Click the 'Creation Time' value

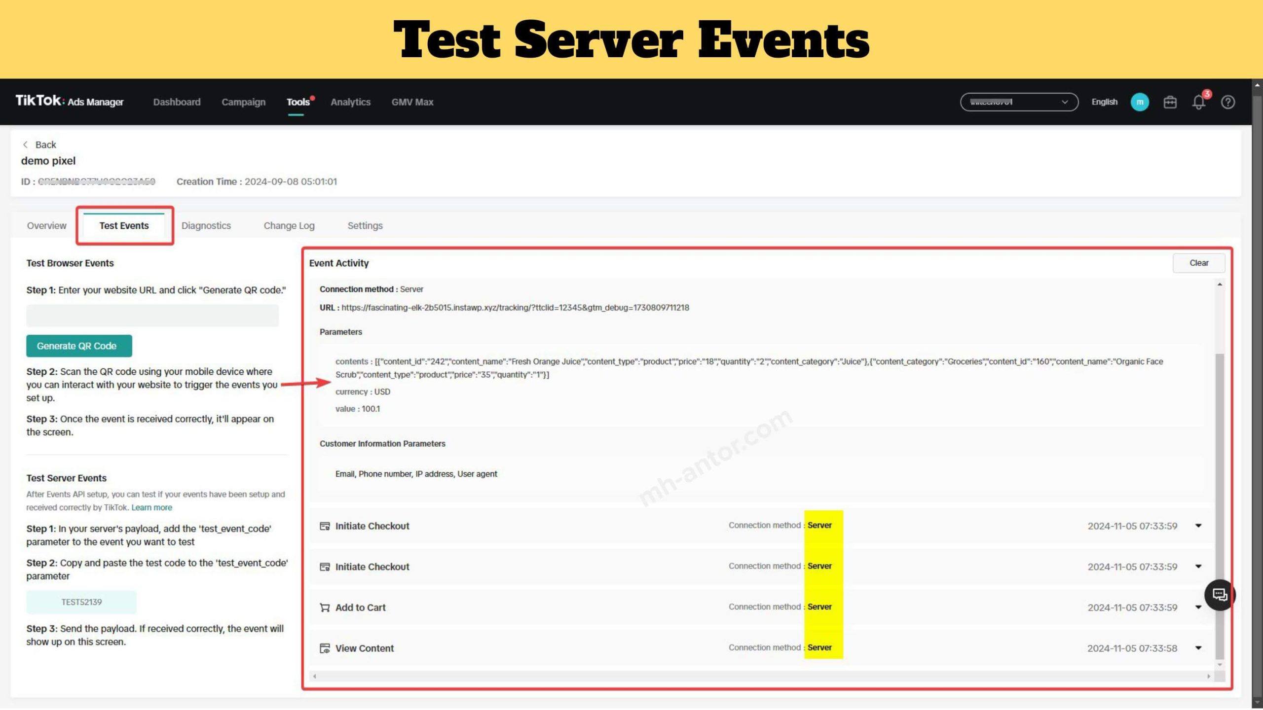pyautogui.click(x=291, y=181)
